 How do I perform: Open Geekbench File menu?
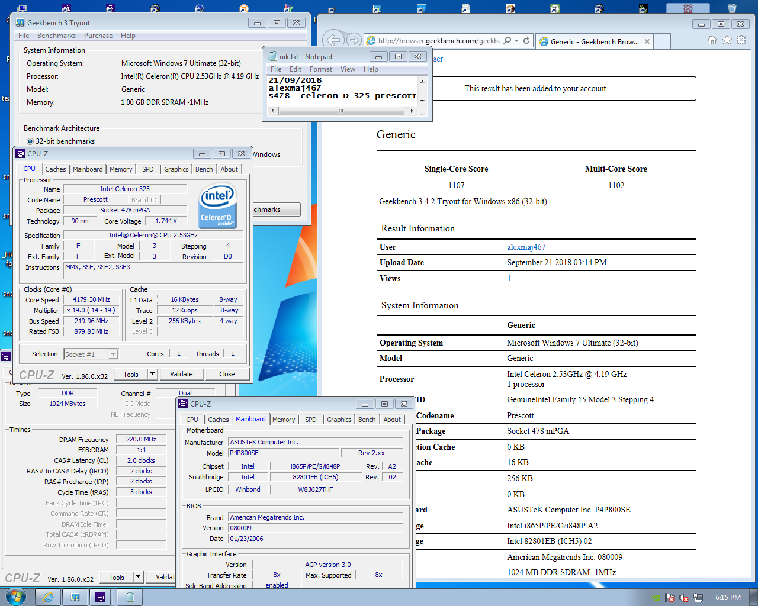tap(24, 36)
